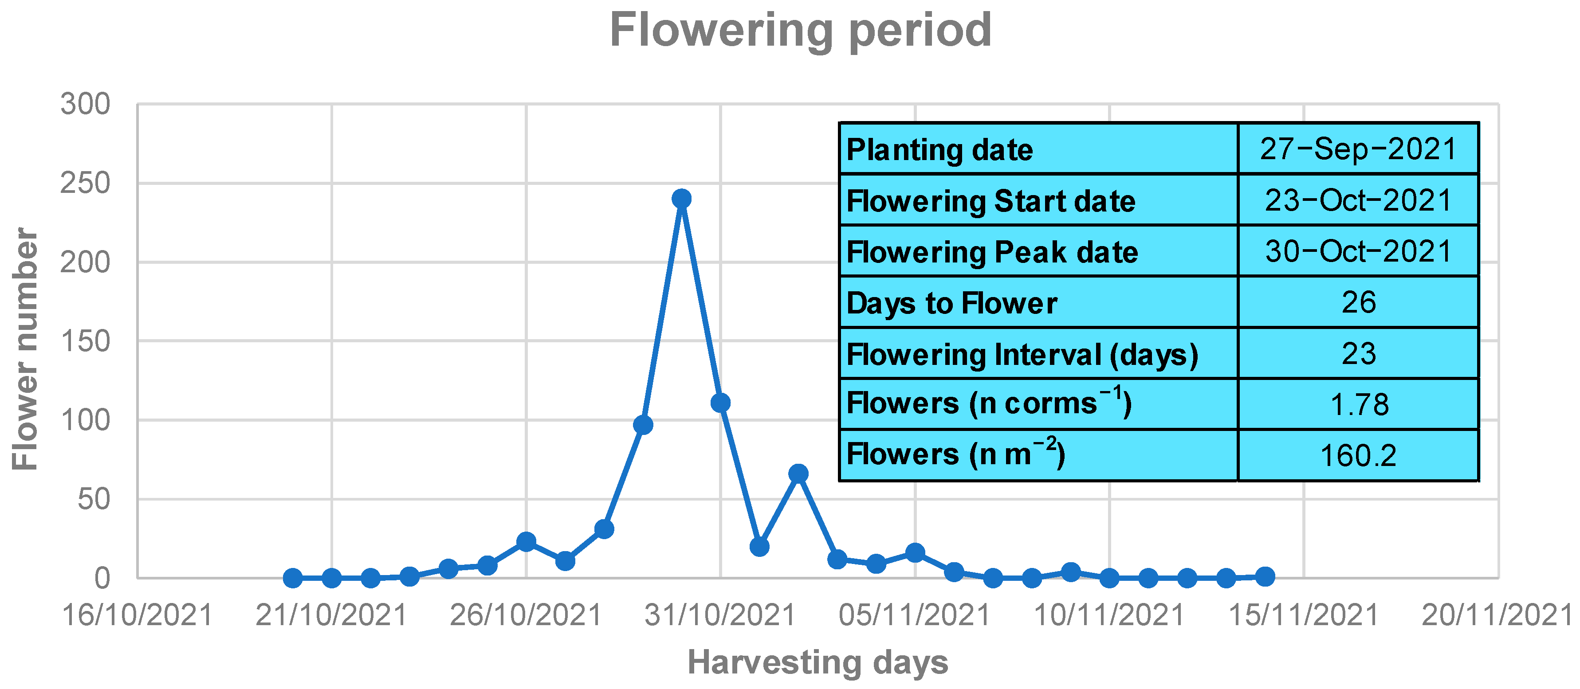Select the 150 y-axis tick label

(85, 341)
